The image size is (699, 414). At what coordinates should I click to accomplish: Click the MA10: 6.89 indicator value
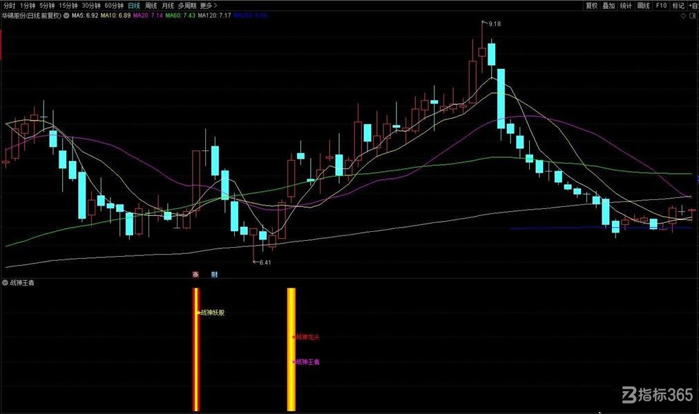pyautogui.click(x=115, y=16)
